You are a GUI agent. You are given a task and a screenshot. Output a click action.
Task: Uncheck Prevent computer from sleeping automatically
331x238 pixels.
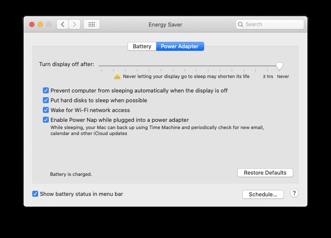coord(46,91)
